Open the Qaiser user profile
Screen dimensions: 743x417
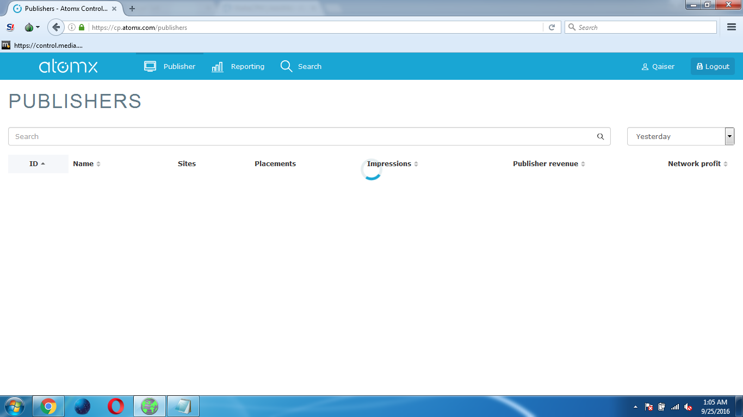click(658, 66)
